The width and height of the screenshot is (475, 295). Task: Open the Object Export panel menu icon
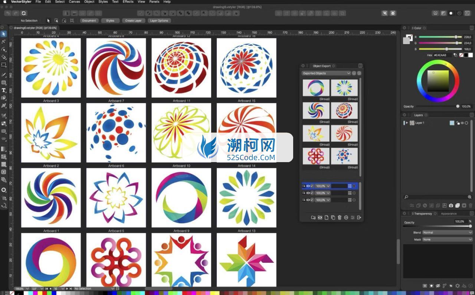pos(360,66)
